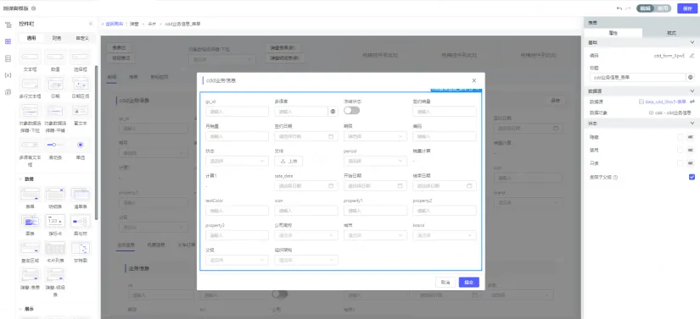Toggle the 冻结状态 switch in dialog

click(x=352, y=111)
